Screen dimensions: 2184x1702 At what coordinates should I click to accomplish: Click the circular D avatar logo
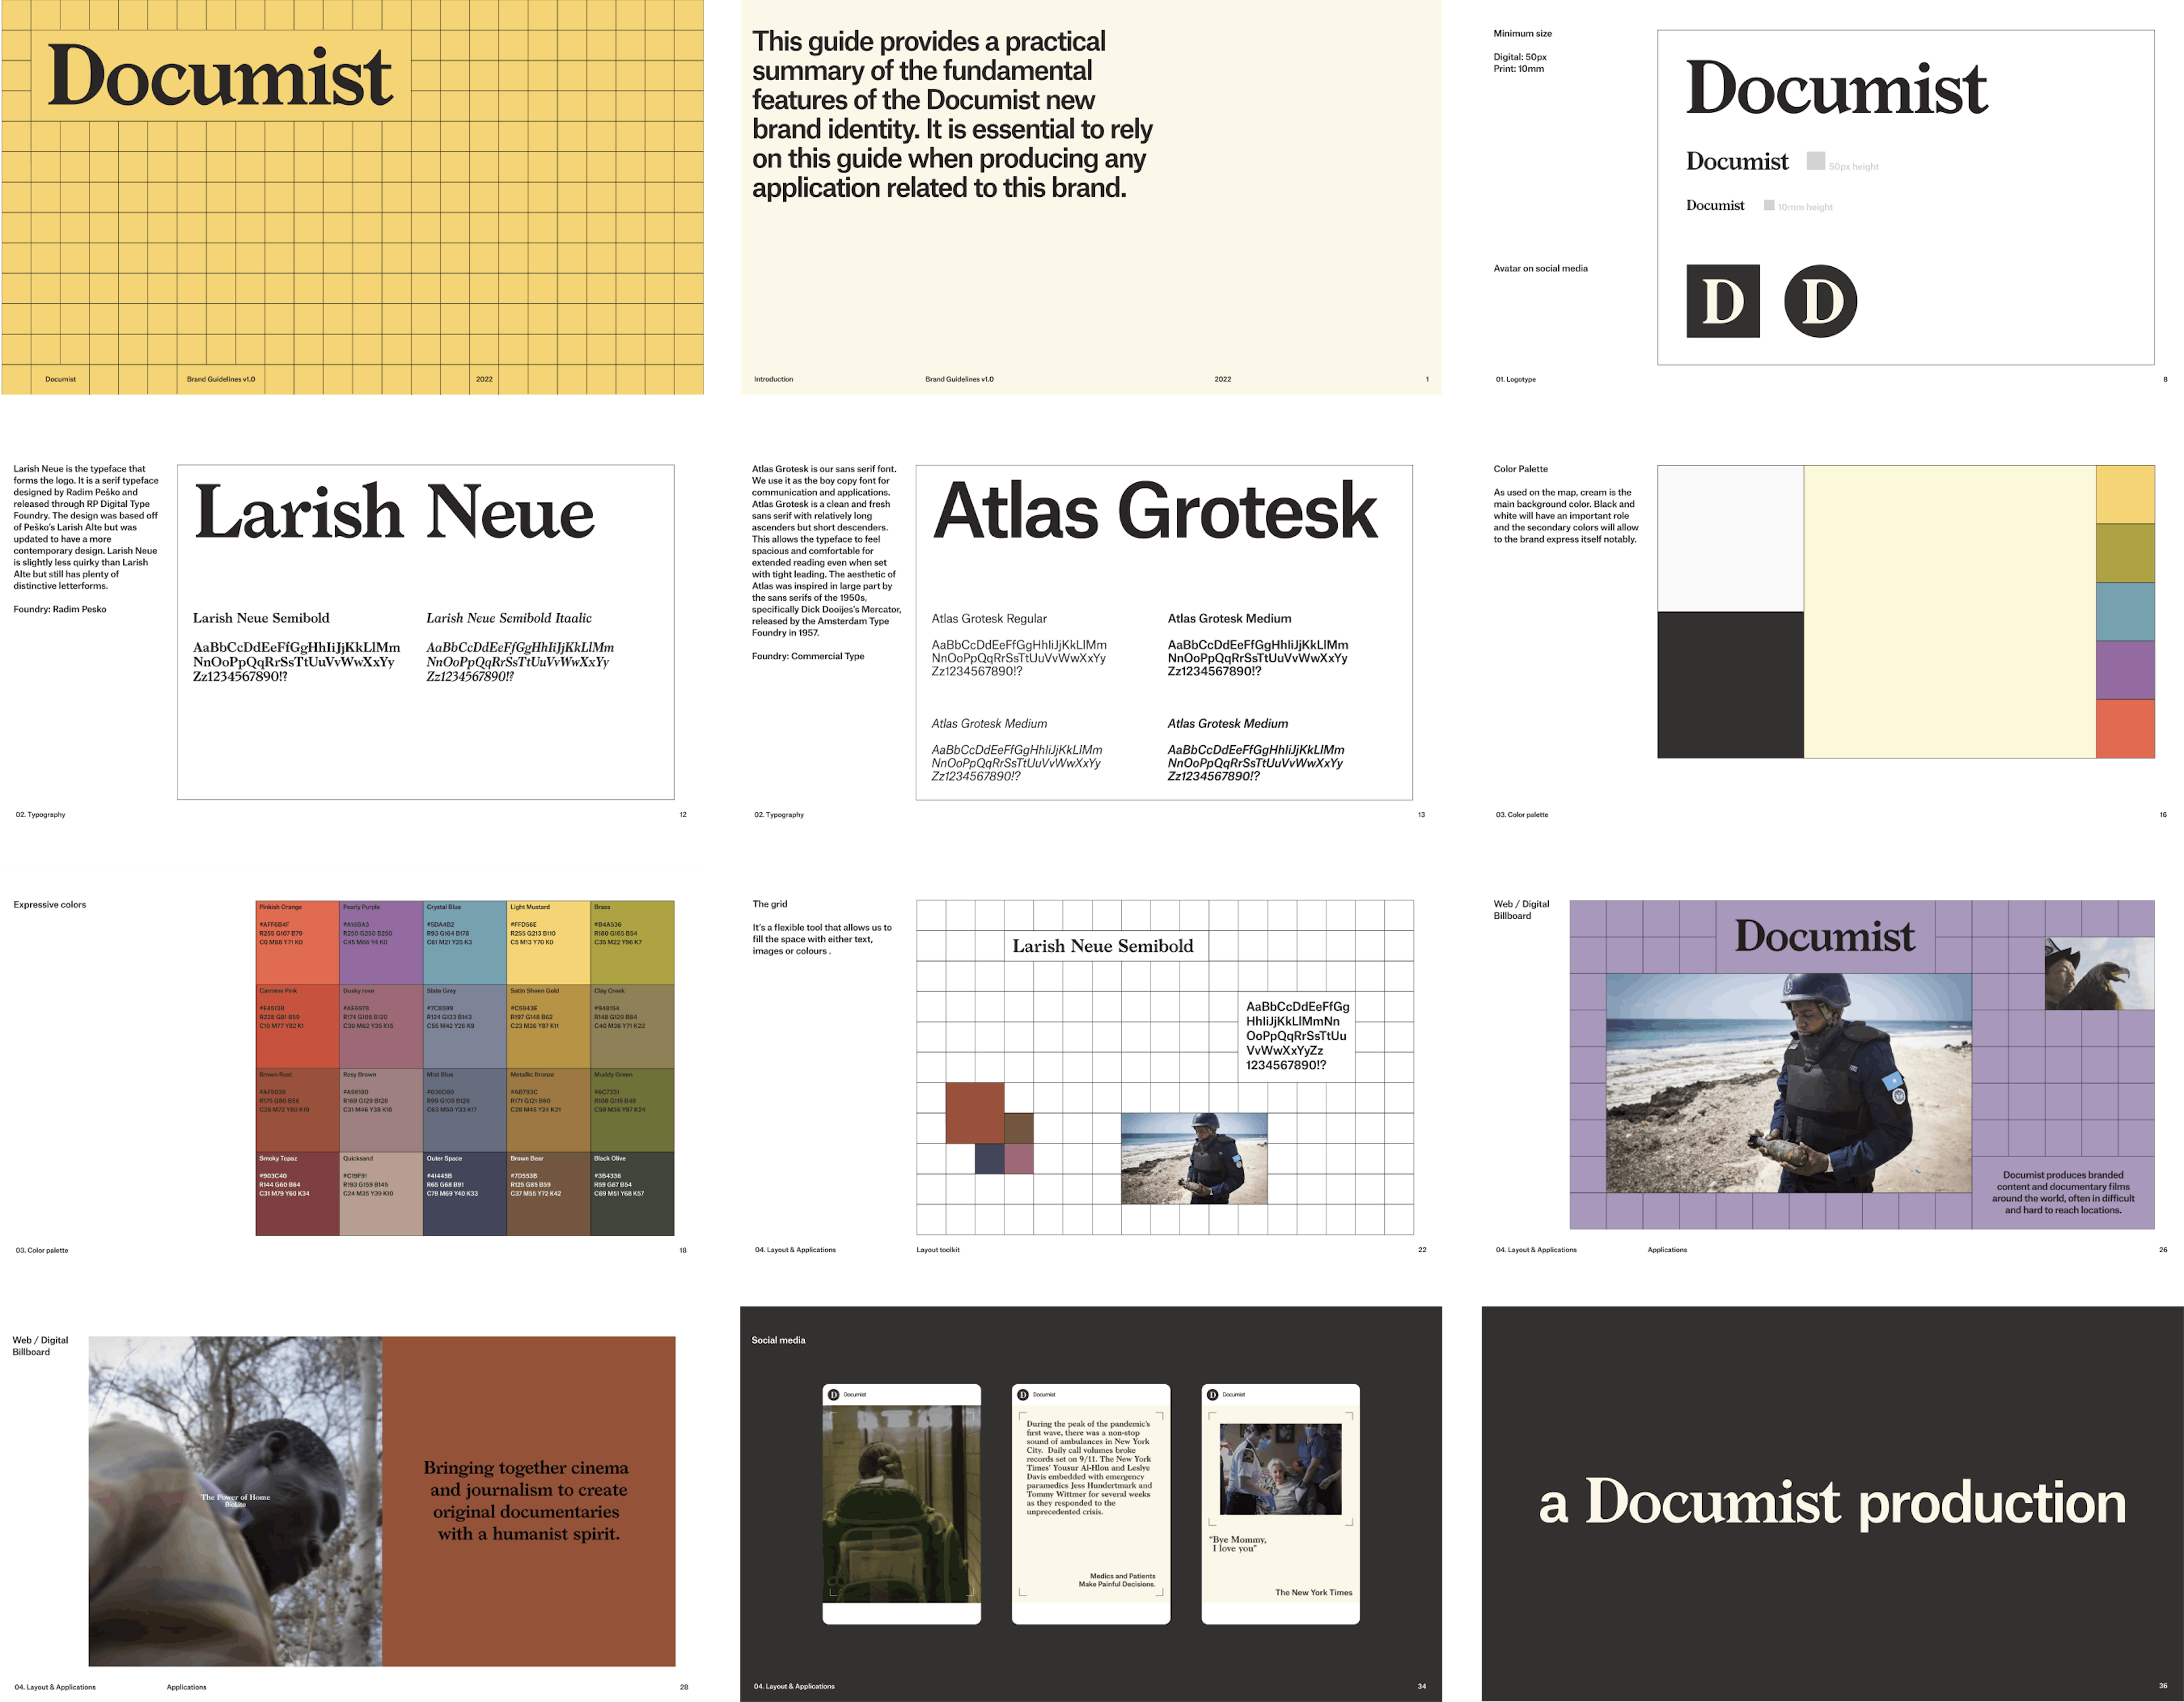[x=1820, y=301]
